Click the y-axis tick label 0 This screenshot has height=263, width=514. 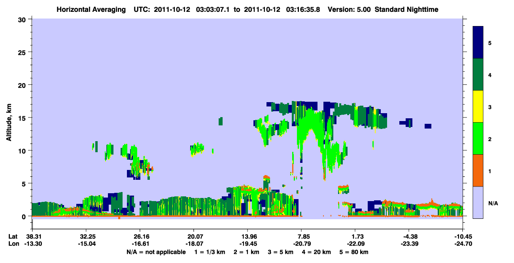(25, 216)
